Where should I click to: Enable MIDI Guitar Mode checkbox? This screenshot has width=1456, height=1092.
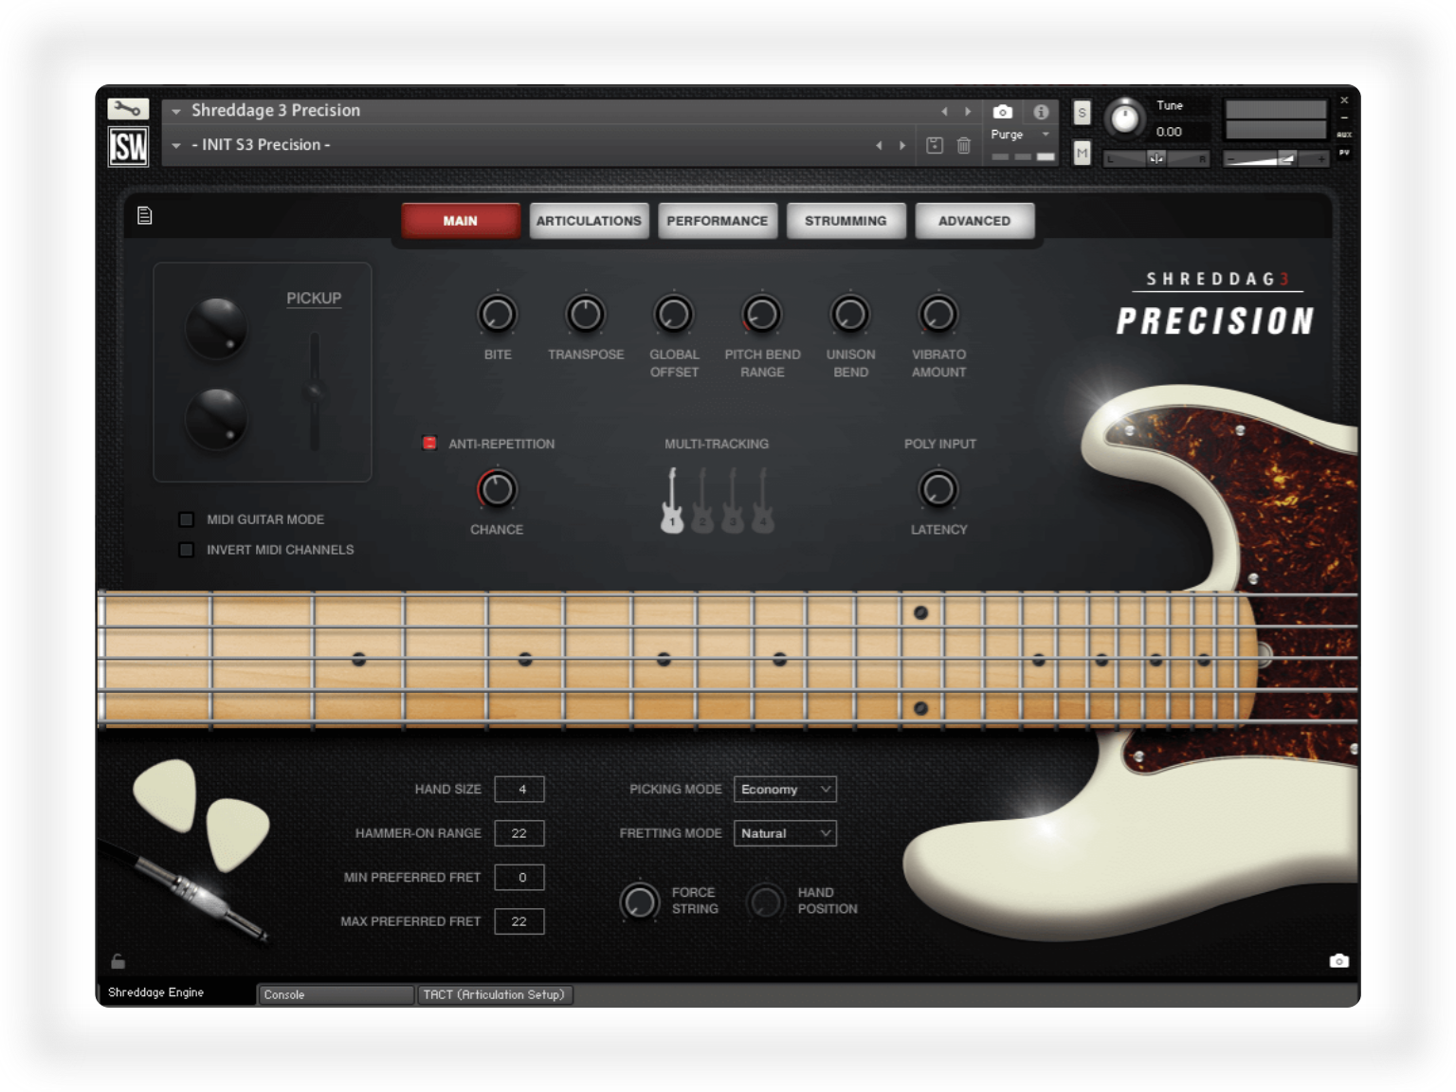tap(187, 519)
